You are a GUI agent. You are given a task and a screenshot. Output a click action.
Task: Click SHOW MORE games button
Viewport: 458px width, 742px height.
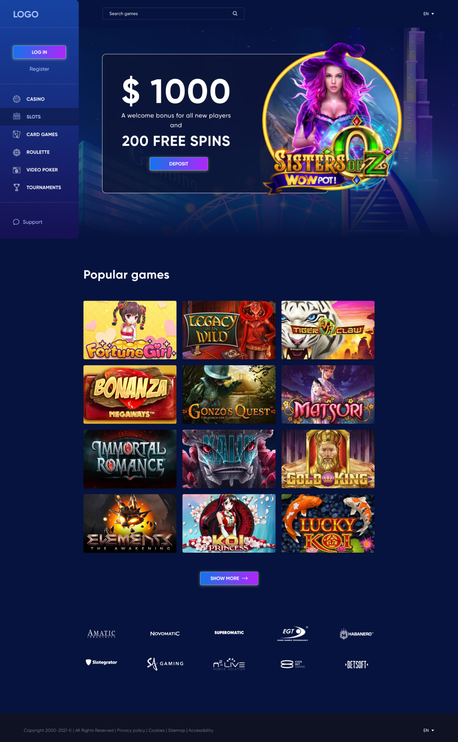pyautogui.click(x=229, y=578)
